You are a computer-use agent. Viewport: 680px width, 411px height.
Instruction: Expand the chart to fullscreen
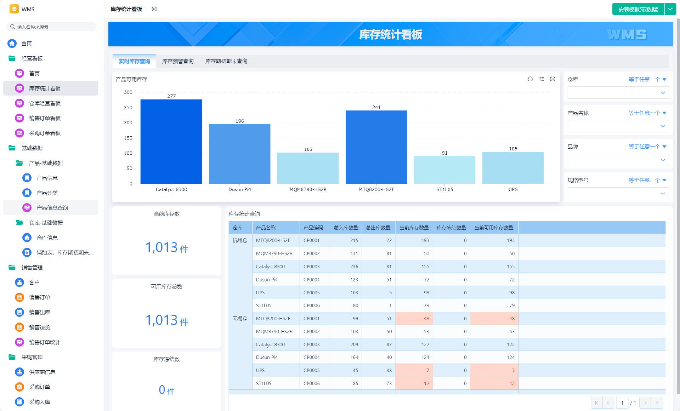pos(552,79)
